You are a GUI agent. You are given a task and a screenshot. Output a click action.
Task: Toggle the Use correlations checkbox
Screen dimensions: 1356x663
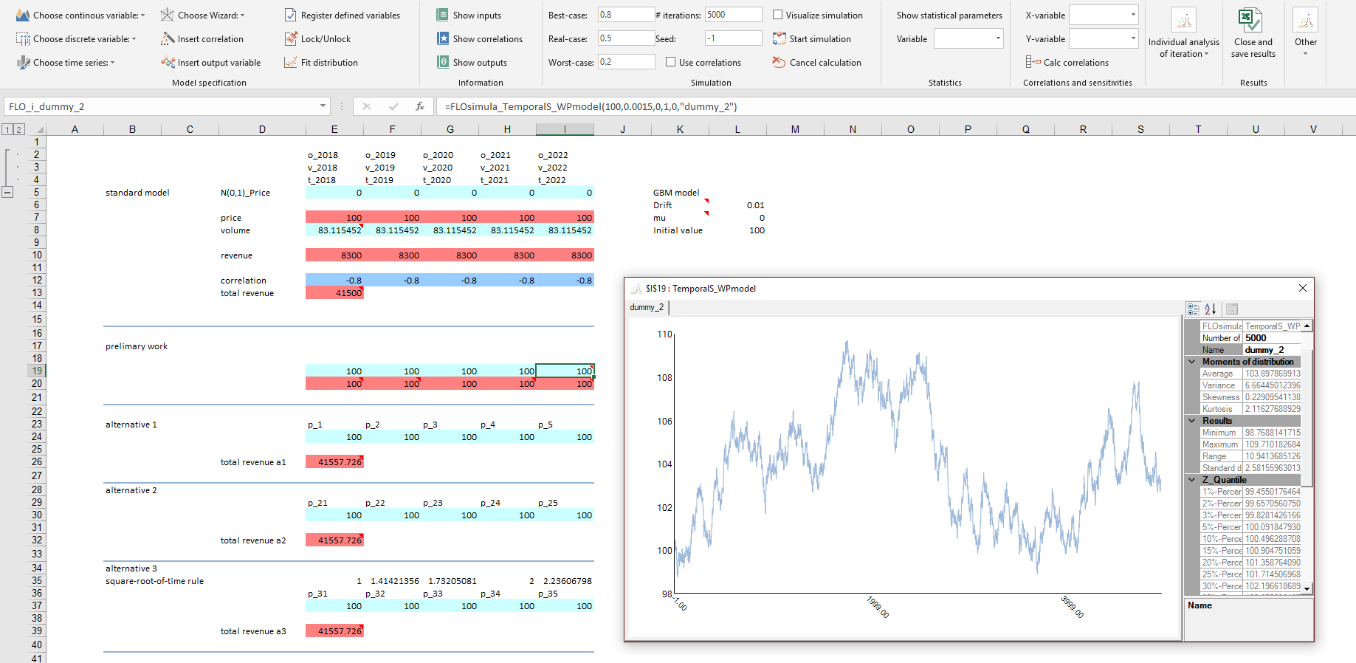point(670,63)
